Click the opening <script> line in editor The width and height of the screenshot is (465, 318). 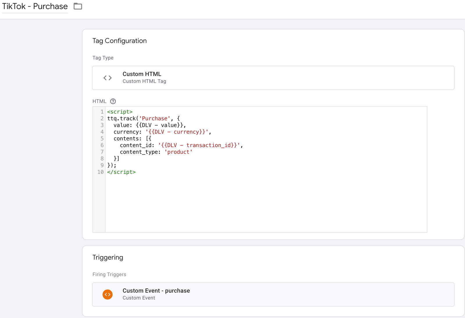click(x=120, y=112)
